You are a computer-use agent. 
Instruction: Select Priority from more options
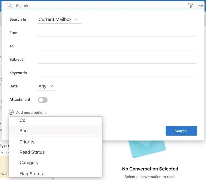(27, 142)
